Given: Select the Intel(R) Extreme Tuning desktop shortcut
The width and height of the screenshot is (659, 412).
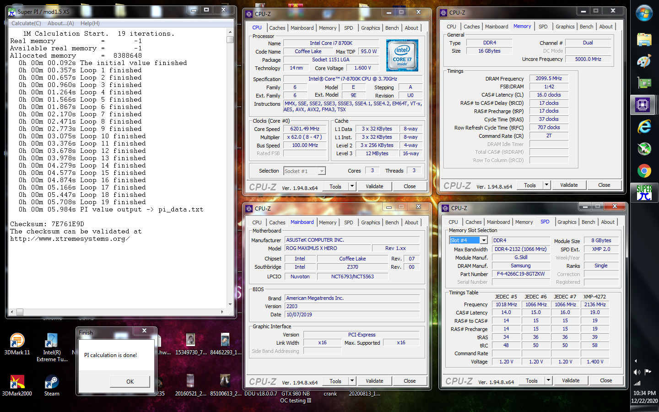Looking at the screenshot, I should point(52,347).
